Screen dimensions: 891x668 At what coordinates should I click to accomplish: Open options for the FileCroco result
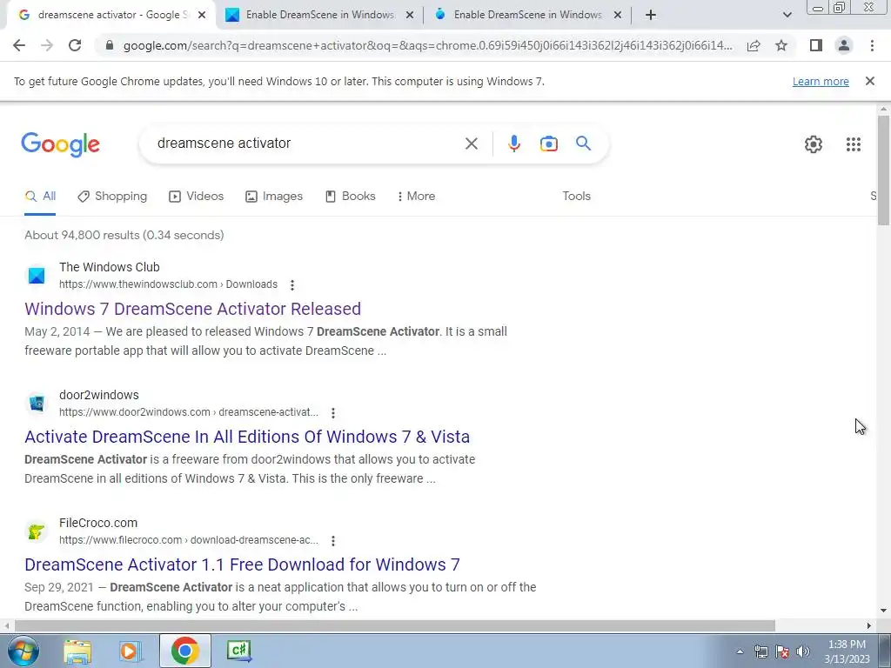[333, 540]
